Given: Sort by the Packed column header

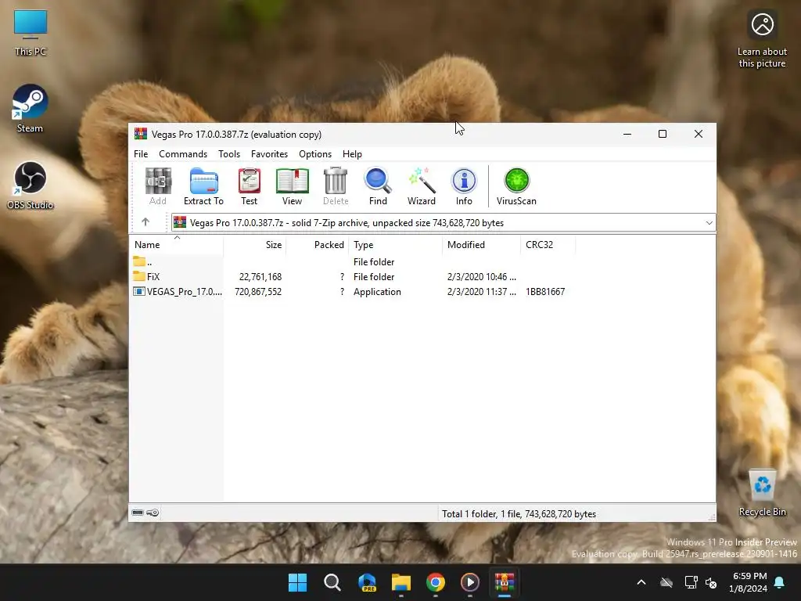Looking at the screenshot, I should click(318, 245).
